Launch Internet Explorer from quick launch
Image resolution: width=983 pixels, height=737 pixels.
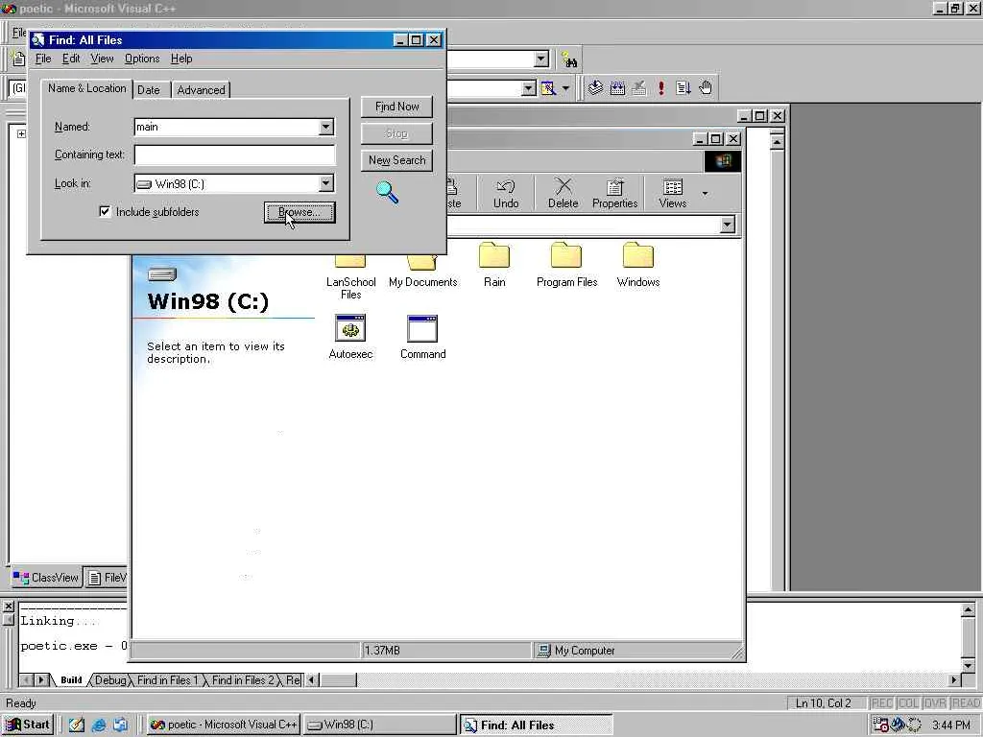(99, 725)
